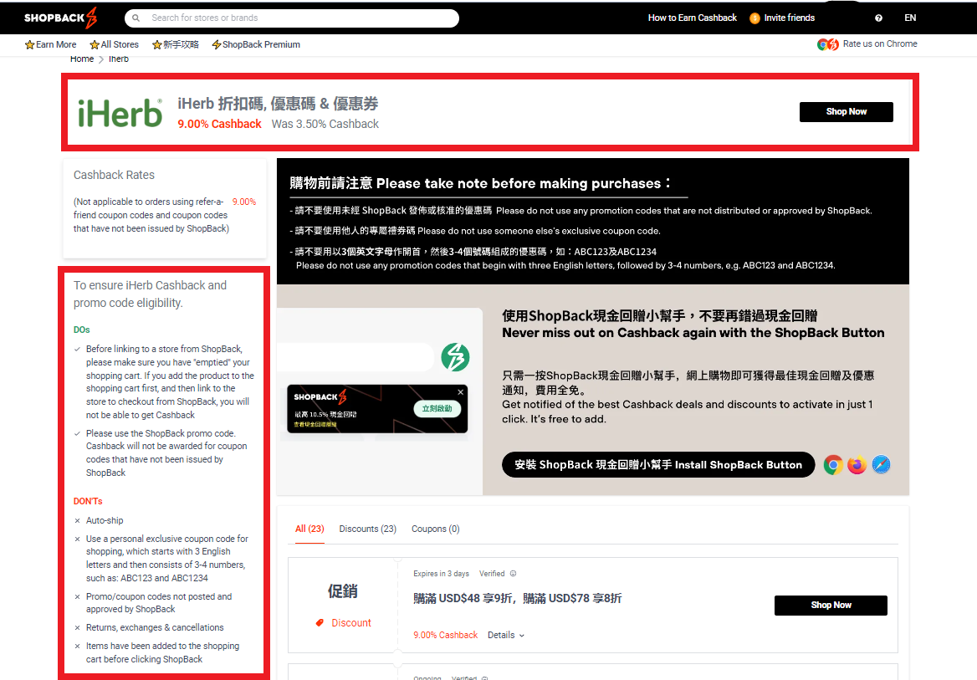
Task: Click Shop Now on USD$48 deal
Action: tap(831, 606)
